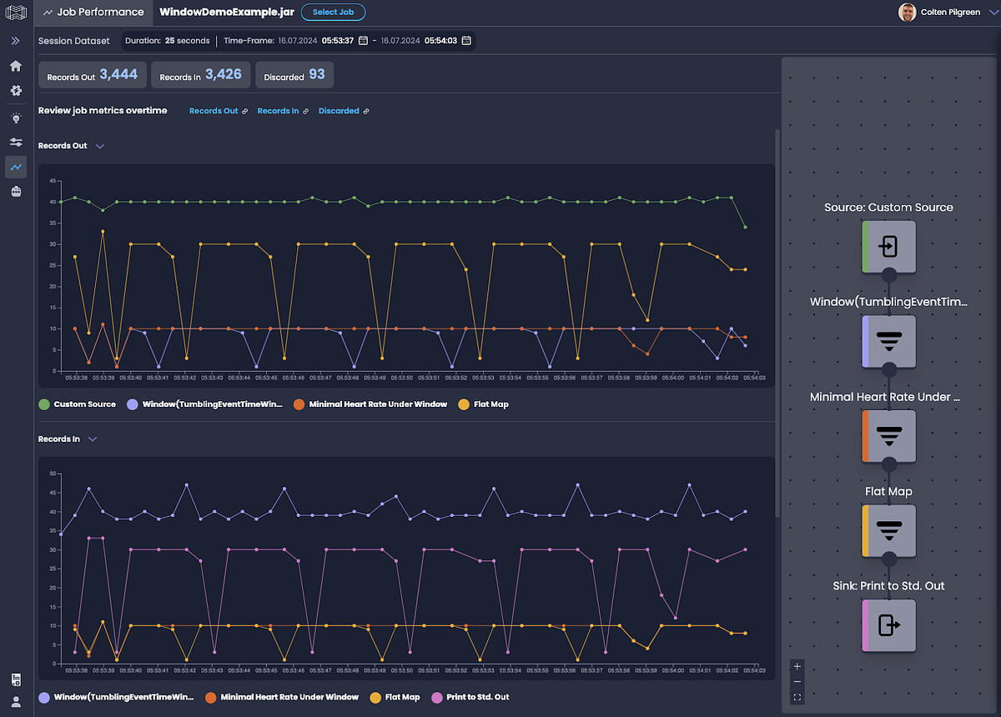
Task: Open the filters sliders icon in sidebar
Action: point(15,142)
